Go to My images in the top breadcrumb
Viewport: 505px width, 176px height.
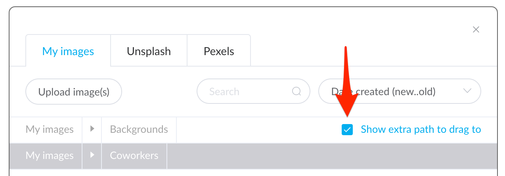pos(50,129)
